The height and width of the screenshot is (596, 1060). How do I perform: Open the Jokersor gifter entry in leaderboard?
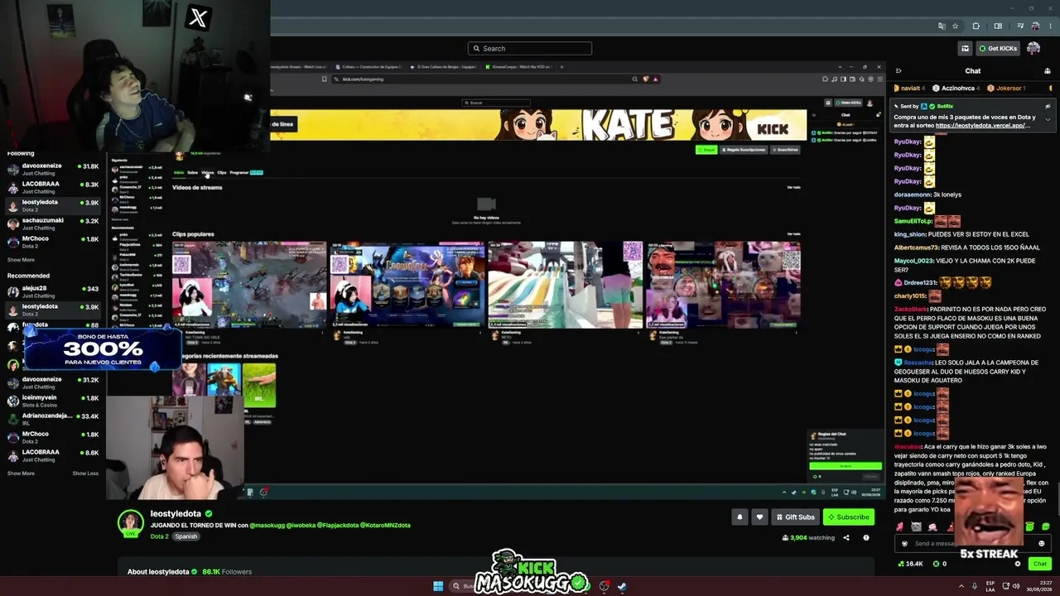1007,88
